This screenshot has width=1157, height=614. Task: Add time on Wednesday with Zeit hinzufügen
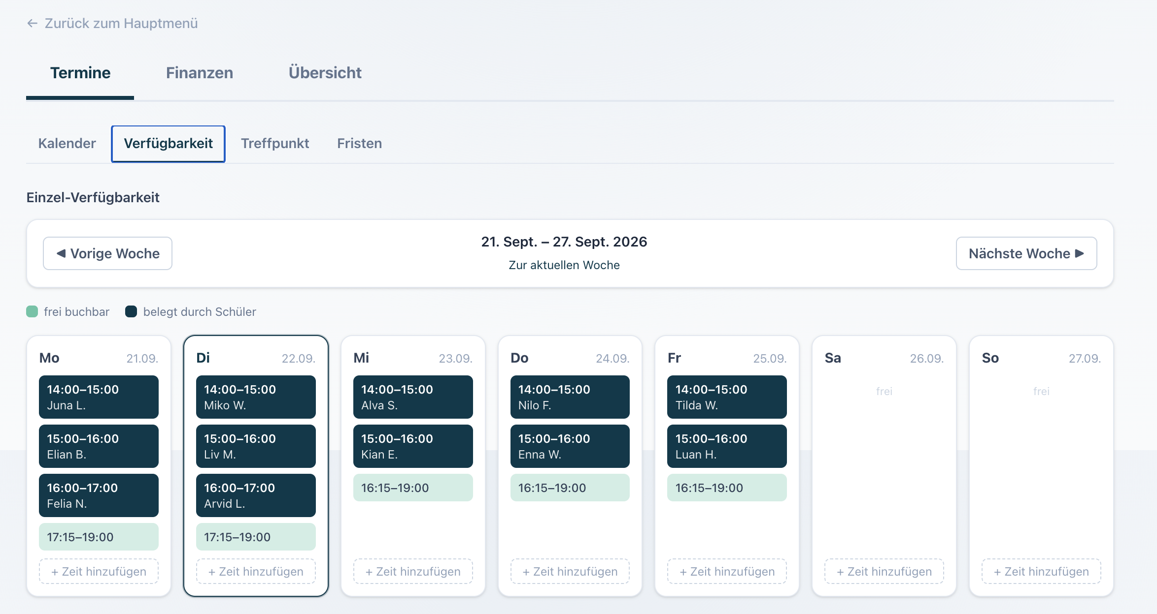tap(413, 572)
